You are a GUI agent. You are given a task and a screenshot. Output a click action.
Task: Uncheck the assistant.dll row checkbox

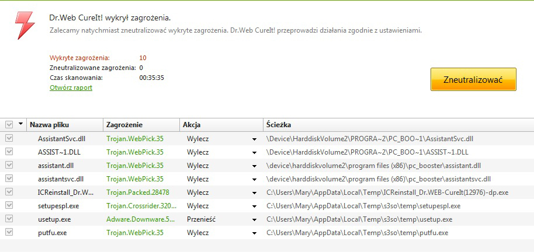(x=9, y=165)
